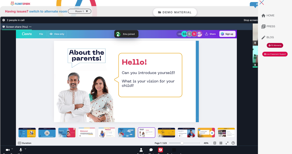This screenshot has width=292, height=154.
Task: Open the grid view icon
Action: (x=221, y=143)
